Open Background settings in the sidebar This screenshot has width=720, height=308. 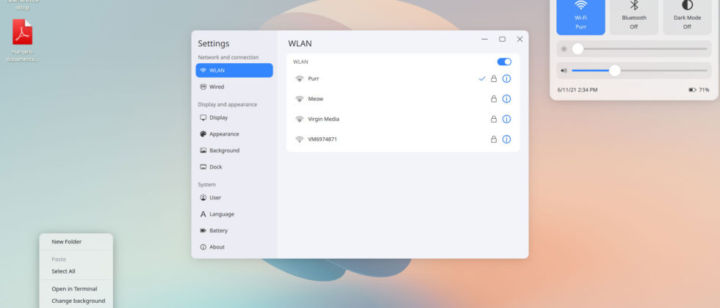coord(234,151)
